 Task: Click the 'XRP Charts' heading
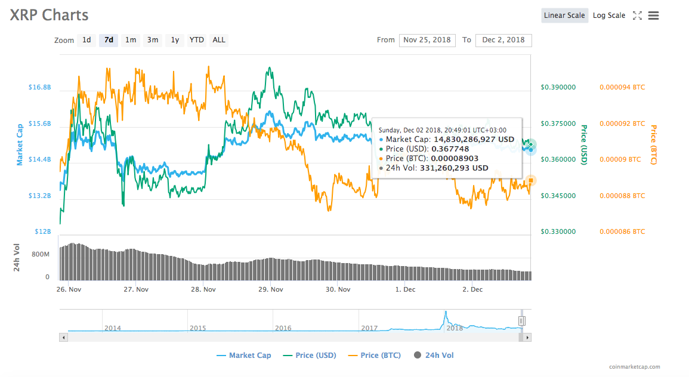[49, 15]
